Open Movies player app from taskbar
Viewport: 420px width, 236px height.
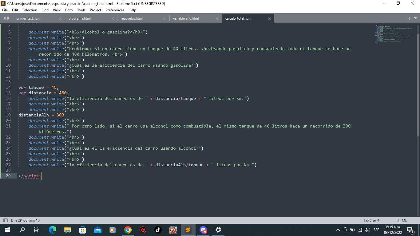113,230
